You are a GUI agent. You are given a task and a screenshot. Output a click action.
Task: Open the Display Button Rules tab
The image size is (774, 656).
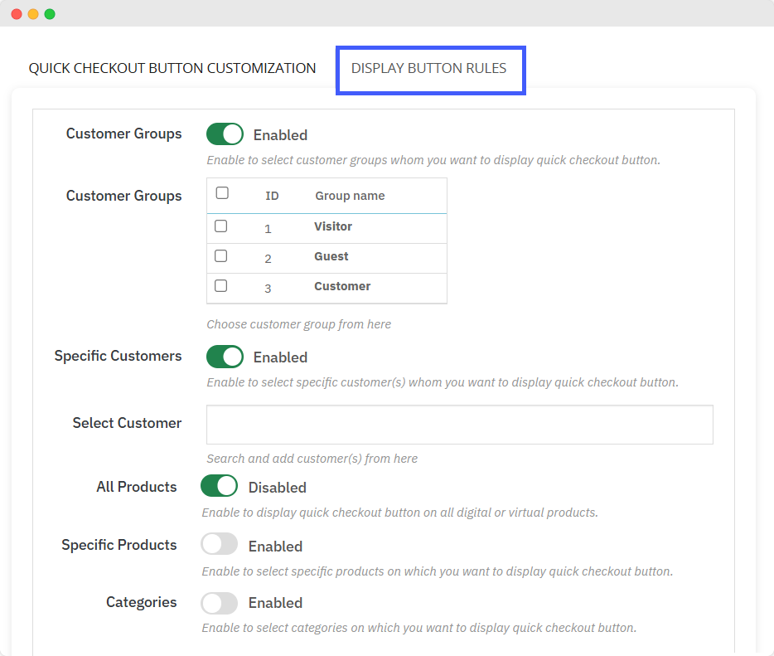[x=428, y=68]
